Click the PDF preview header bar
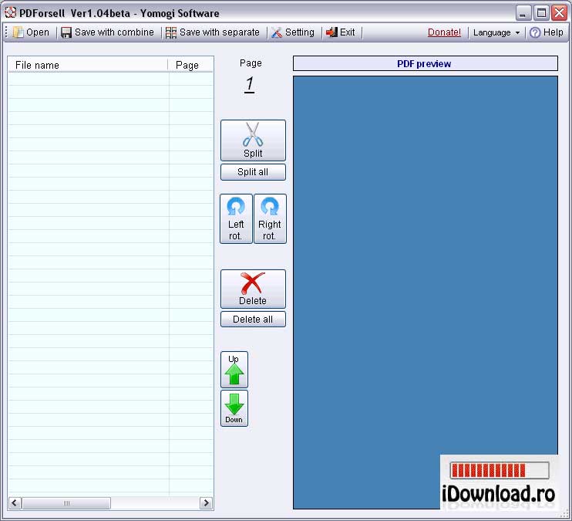This screenshot has width=572, height=521. click(426, 63)
